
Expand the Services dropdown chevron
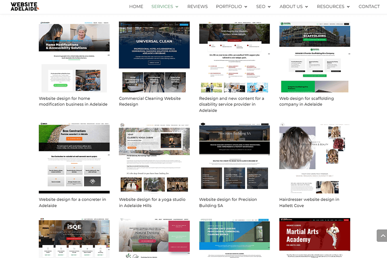pos(177,7)
